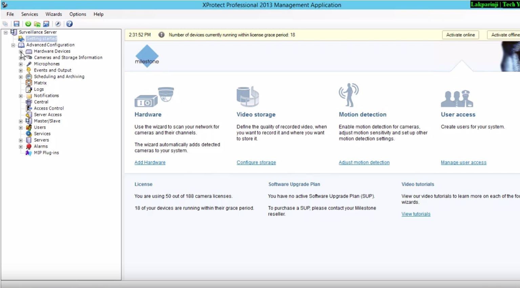Image resolution: width=520 pixels, height=288 pixels.
Task: Open the File menu
Action: tap(10, 14)
